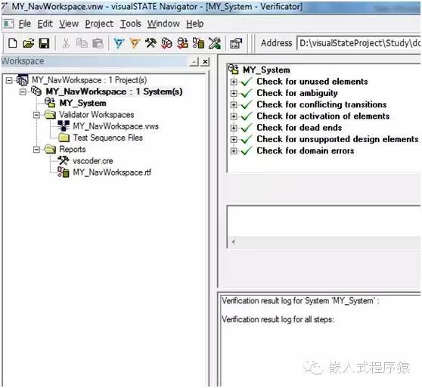Open the Project menu
The width and height of the screenshot is (422, 388).
[99, 23]
